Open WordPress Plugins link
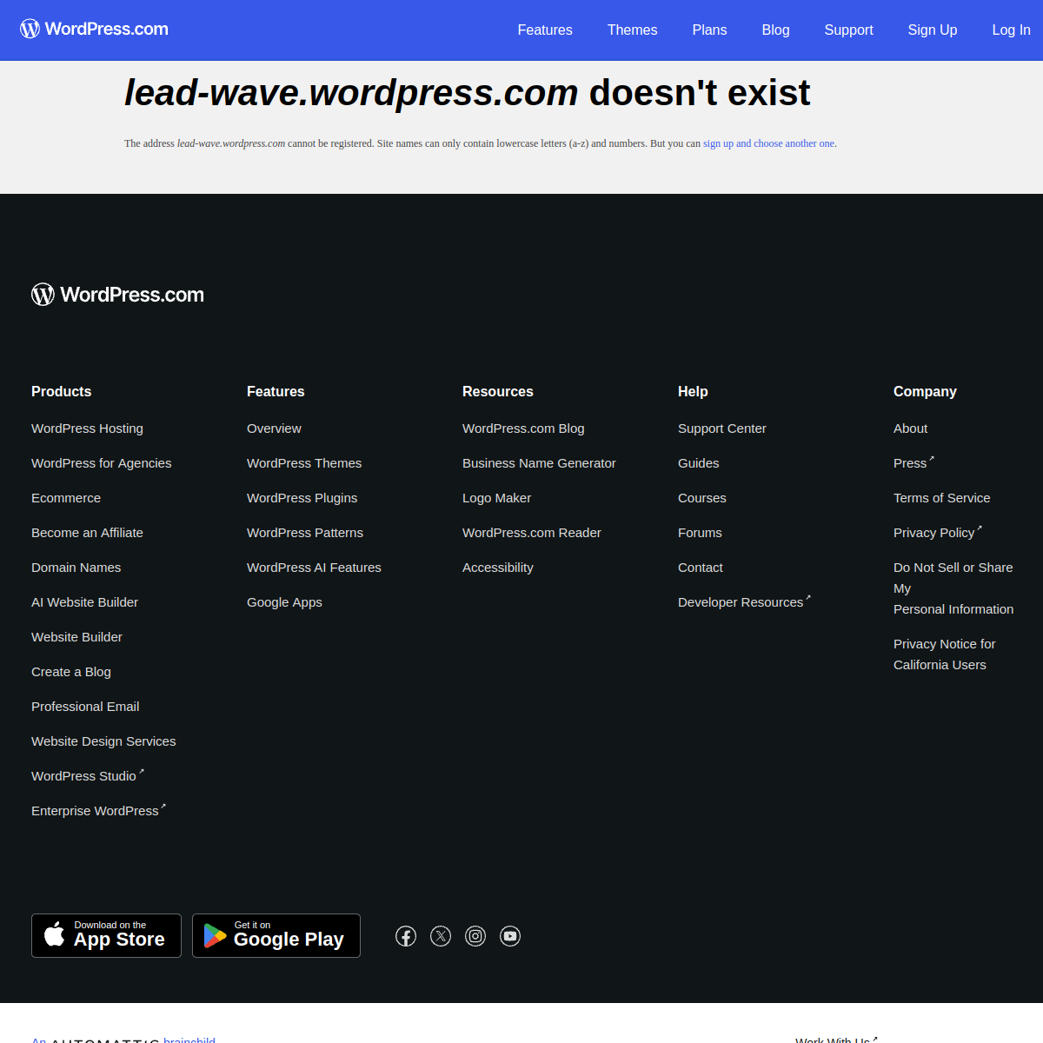The width and height of the screenshot is (1043, 1043). pos(302,498)
